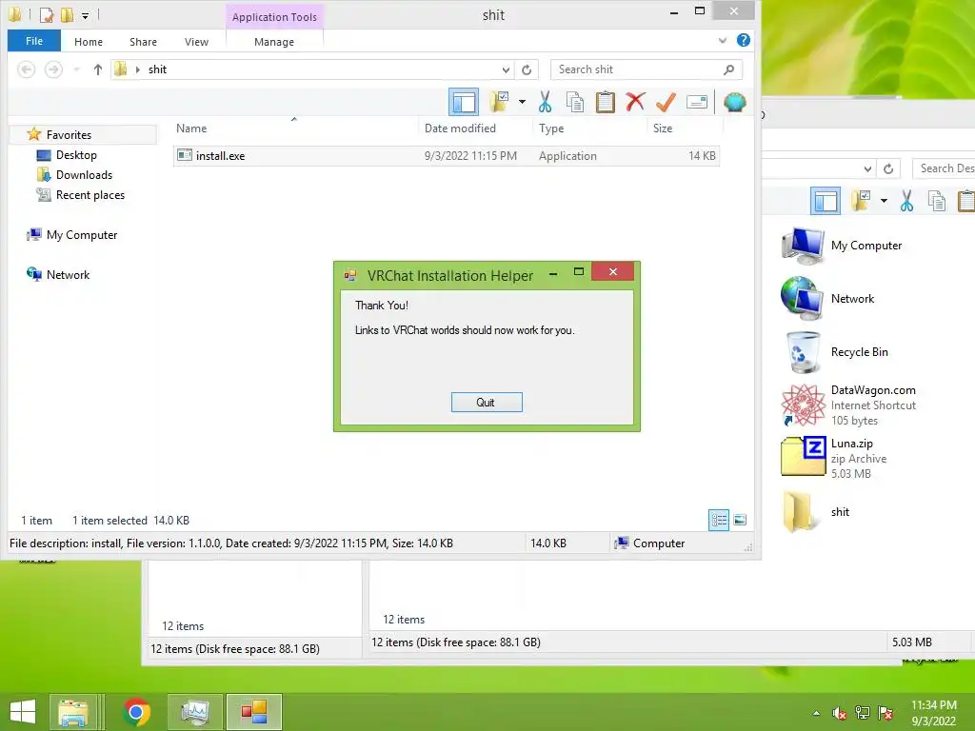The width and height of the screenshot is (975, 731).
Task: Click the folder options icon in shit window toolbar
Action: point(499,102)
